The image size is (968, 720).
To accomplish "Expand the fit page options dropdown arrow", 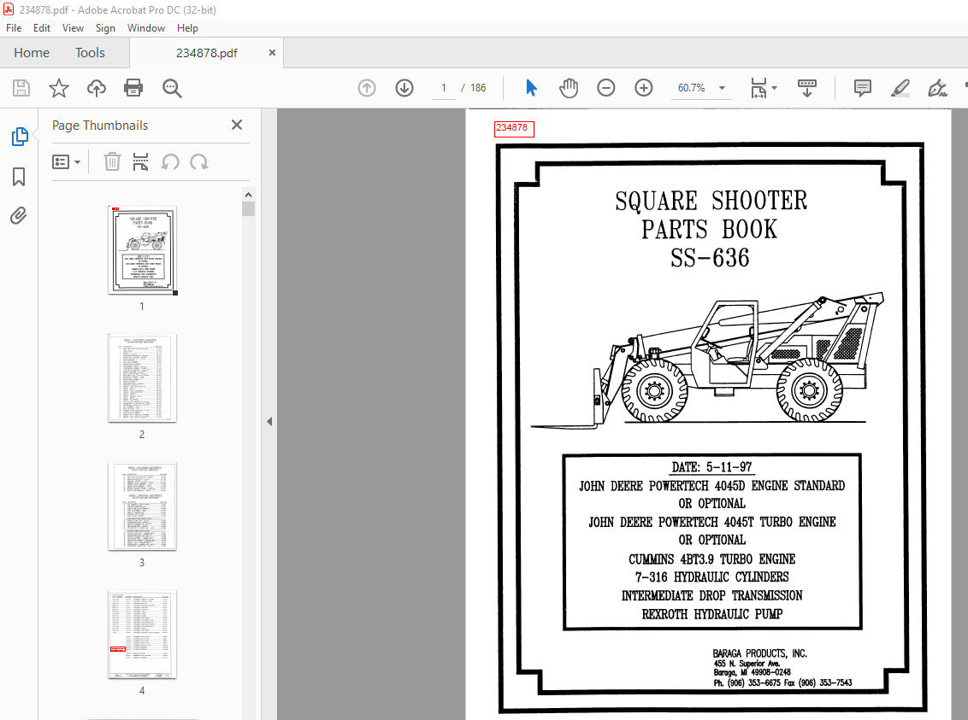I will pyautogui.click(x=774, y=88).
